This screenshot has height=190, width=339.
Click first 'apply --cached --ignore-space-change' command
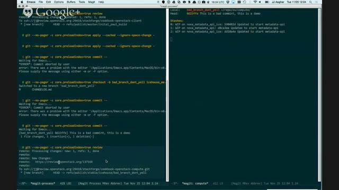88,35
